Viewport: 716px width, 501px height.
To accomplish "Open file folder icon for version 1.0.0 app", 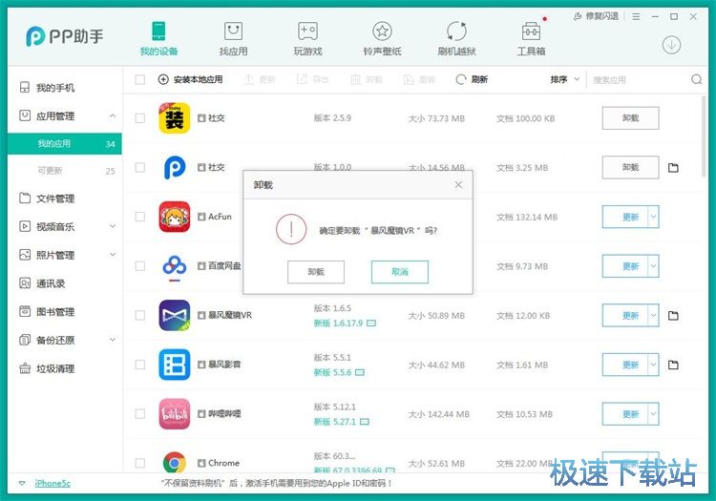I will coord(673,168).
